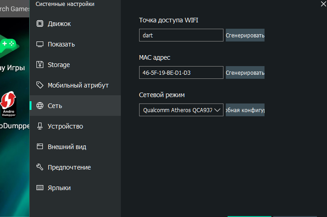Image resolution: width=327 pixels, height=217 pixels.
Task: Click the WIFI access point field containing dart
Action: (181, 35)
